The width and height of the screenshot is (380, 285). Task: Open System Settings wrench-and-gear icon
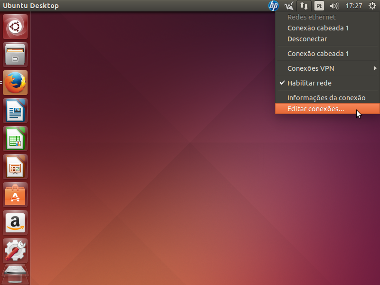pyautogui.click(x=15, y=251)
